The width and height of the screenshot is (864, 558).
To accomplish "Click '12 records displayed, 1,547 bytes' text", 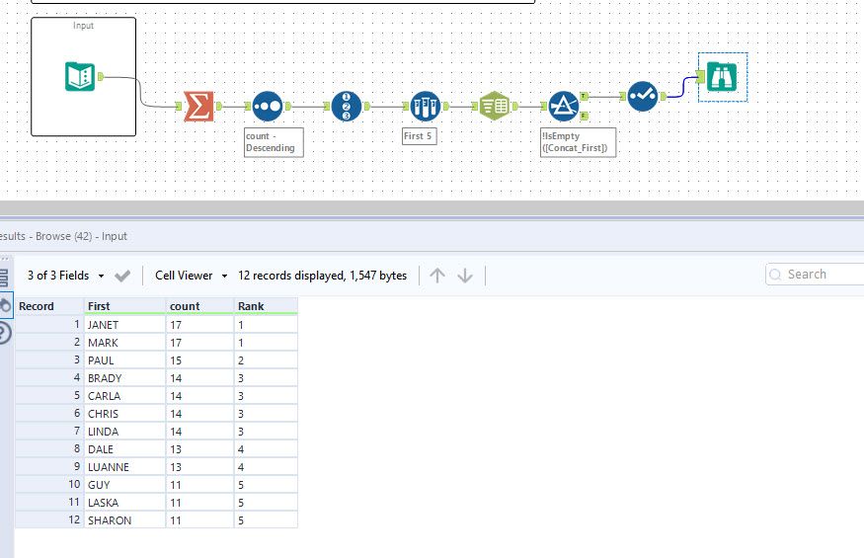I will 322,276.
